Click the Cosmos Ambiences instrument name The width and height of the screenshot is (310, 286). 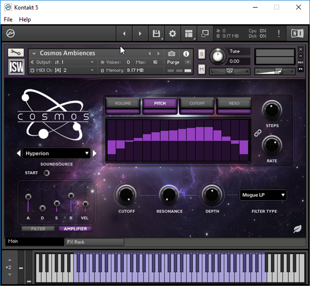(67, 53)
